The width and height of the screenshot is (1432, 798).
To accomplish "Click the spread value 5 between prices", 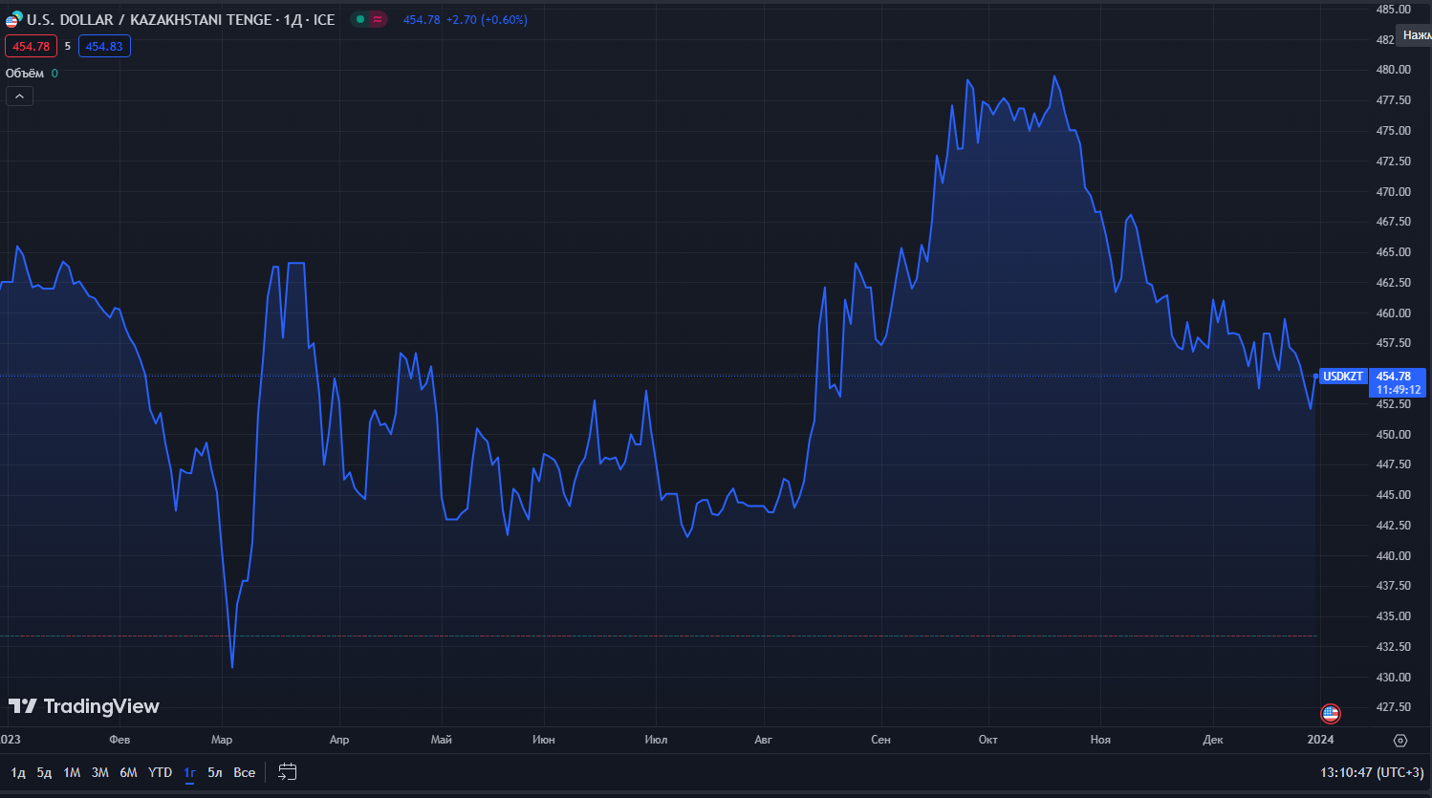I will point(68,46).
